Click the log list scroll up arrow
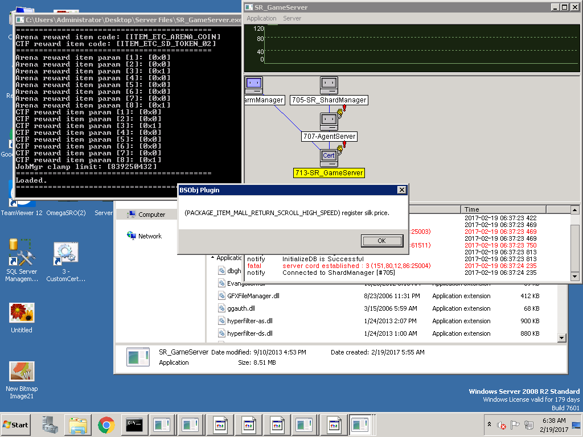 (x=575, y=210)
